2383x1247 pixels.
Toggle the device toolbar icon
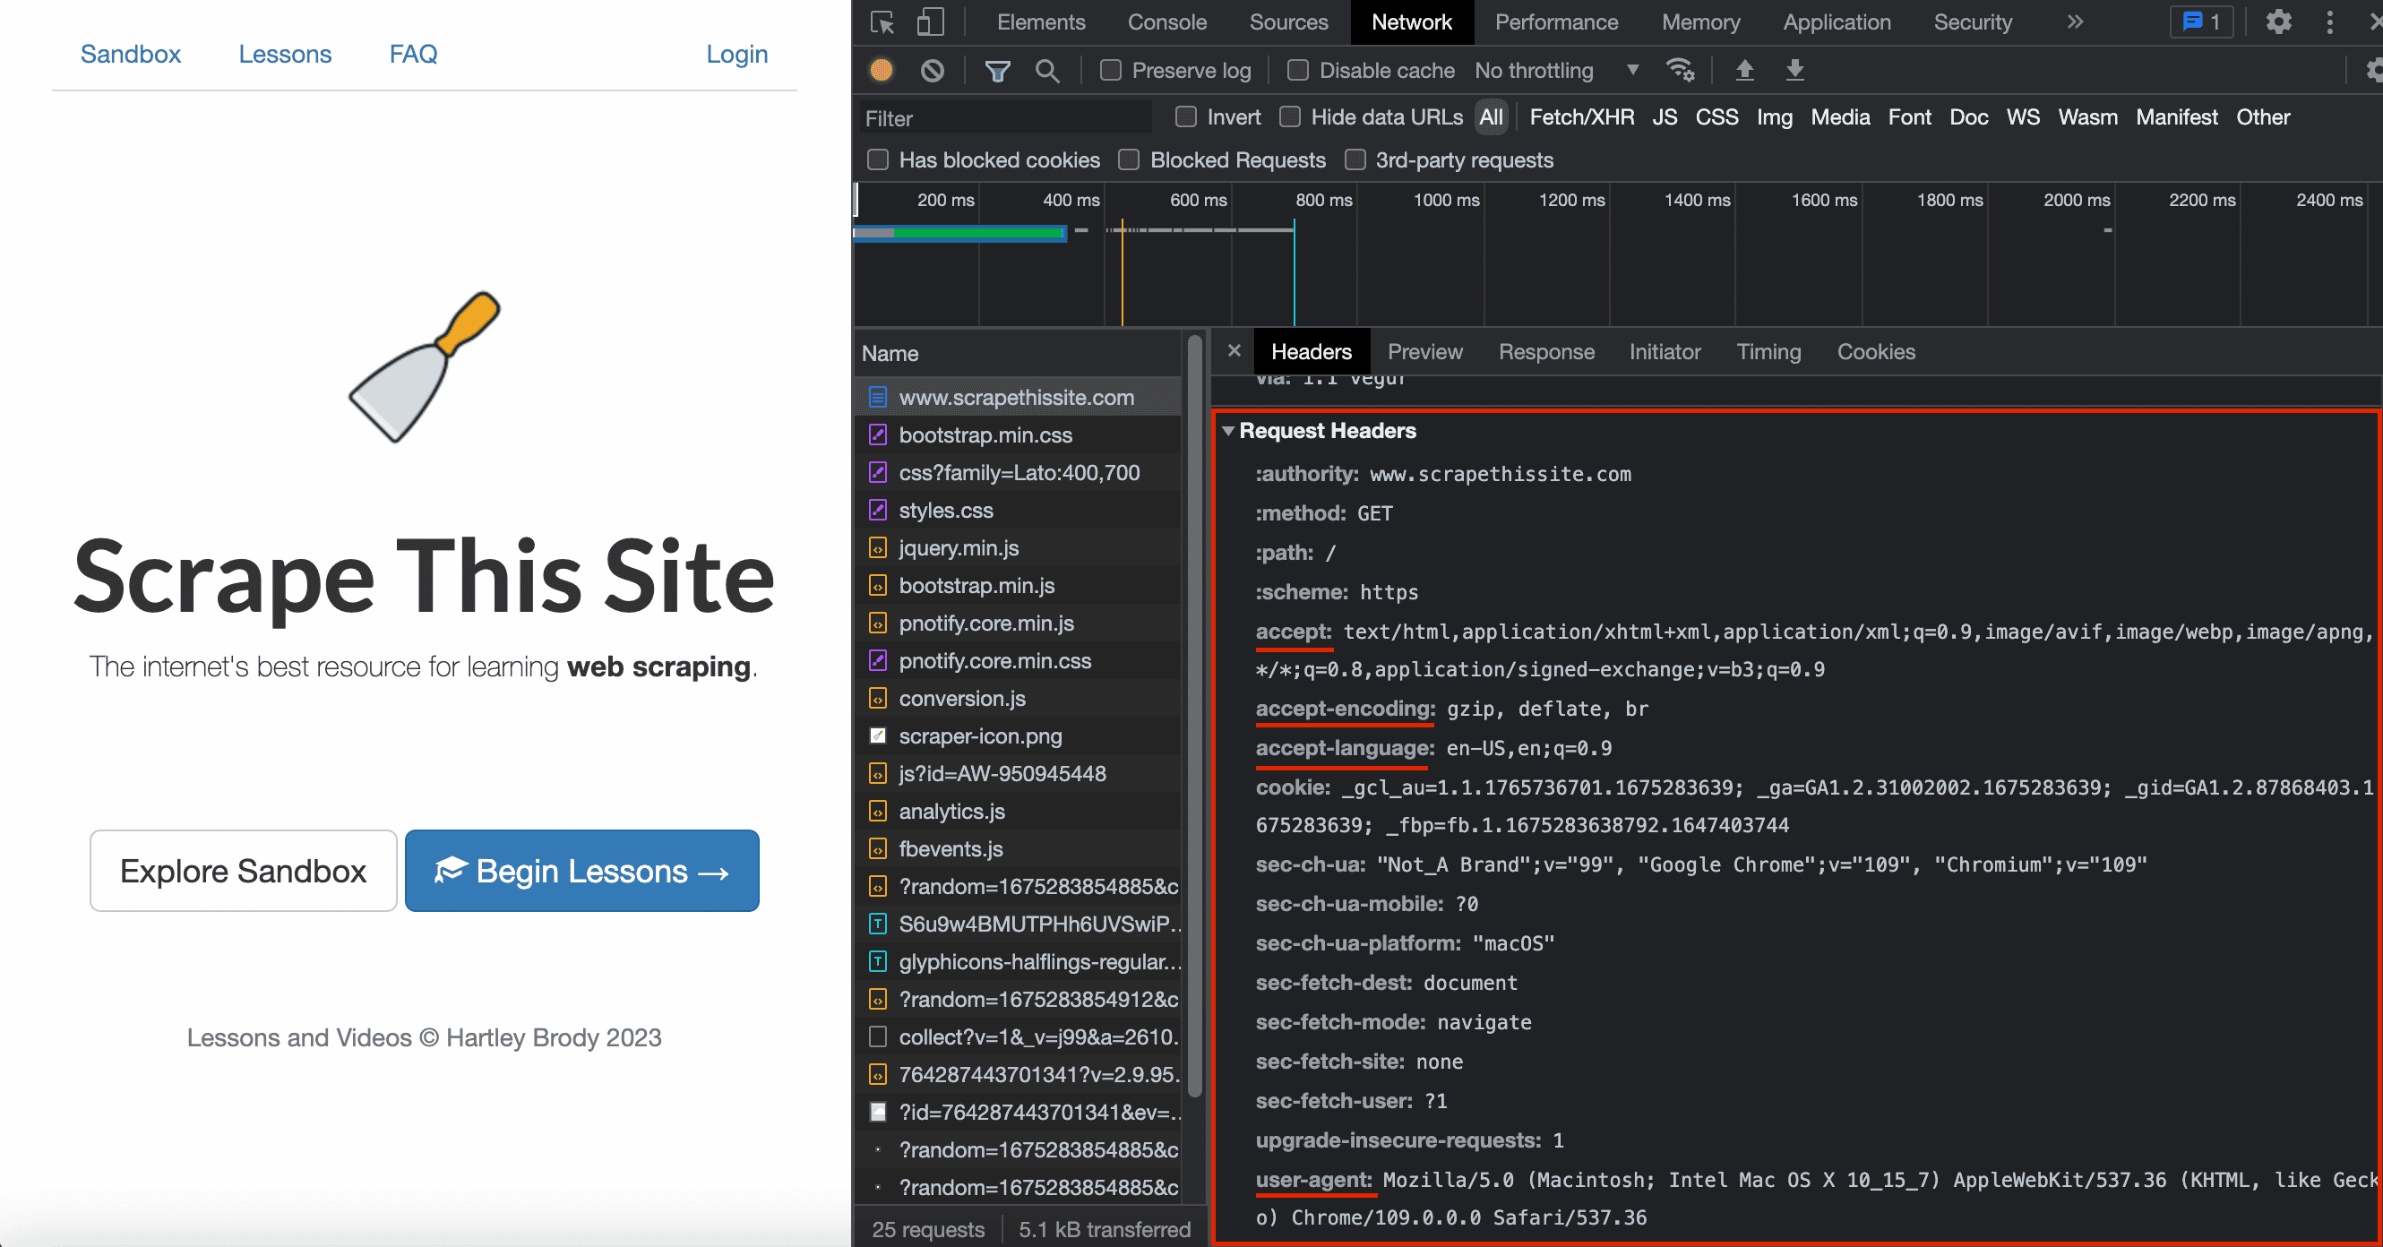coord(930,22)
